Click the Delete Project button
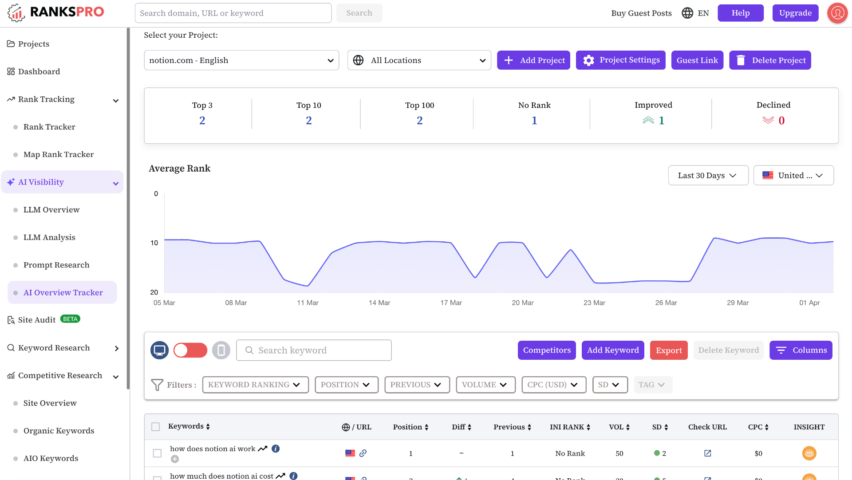852x480 pixels. click(770, 60)
